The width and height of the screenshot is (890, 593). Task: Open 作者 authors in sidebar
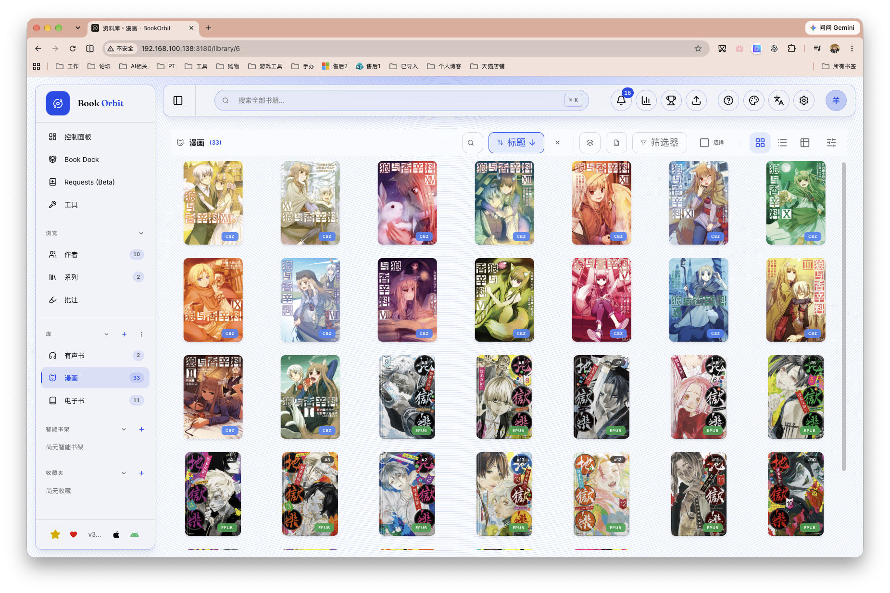[x=95, y=255]
